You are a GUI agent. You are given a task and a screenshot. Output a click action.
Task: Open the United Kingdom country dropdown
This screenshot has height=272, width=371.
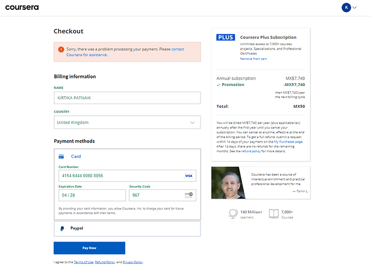tap(127, 122)
